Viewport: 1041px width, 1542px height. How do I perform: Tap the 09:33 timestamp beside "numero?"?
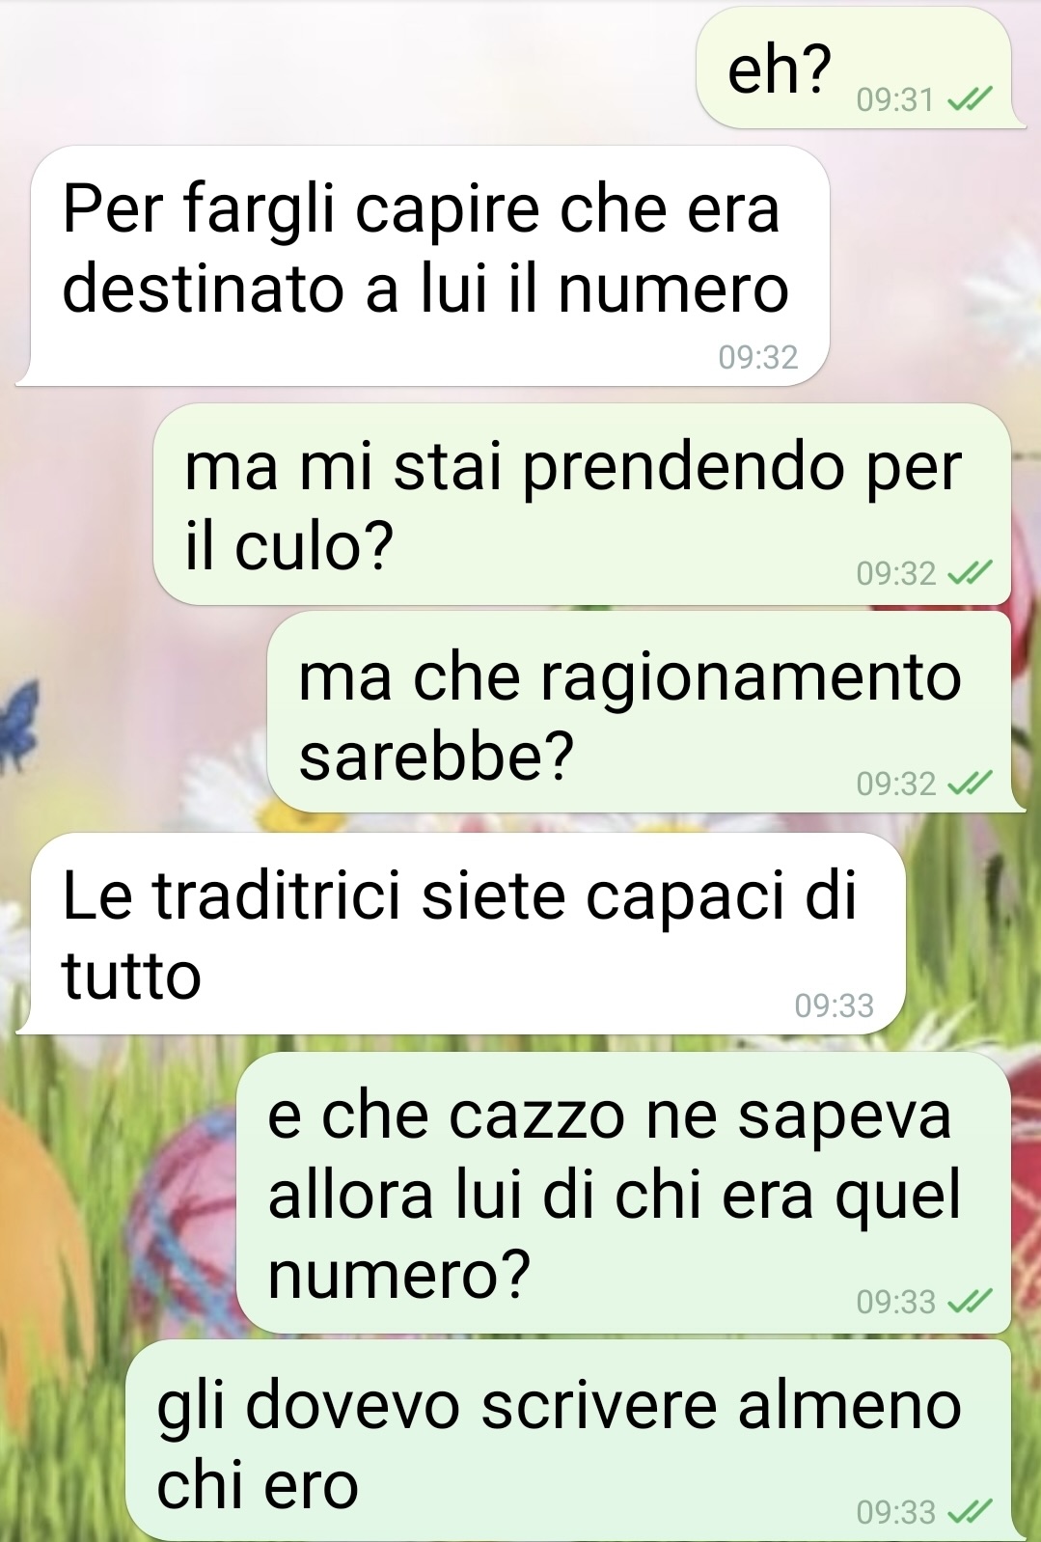click(x=896, y=1302)
